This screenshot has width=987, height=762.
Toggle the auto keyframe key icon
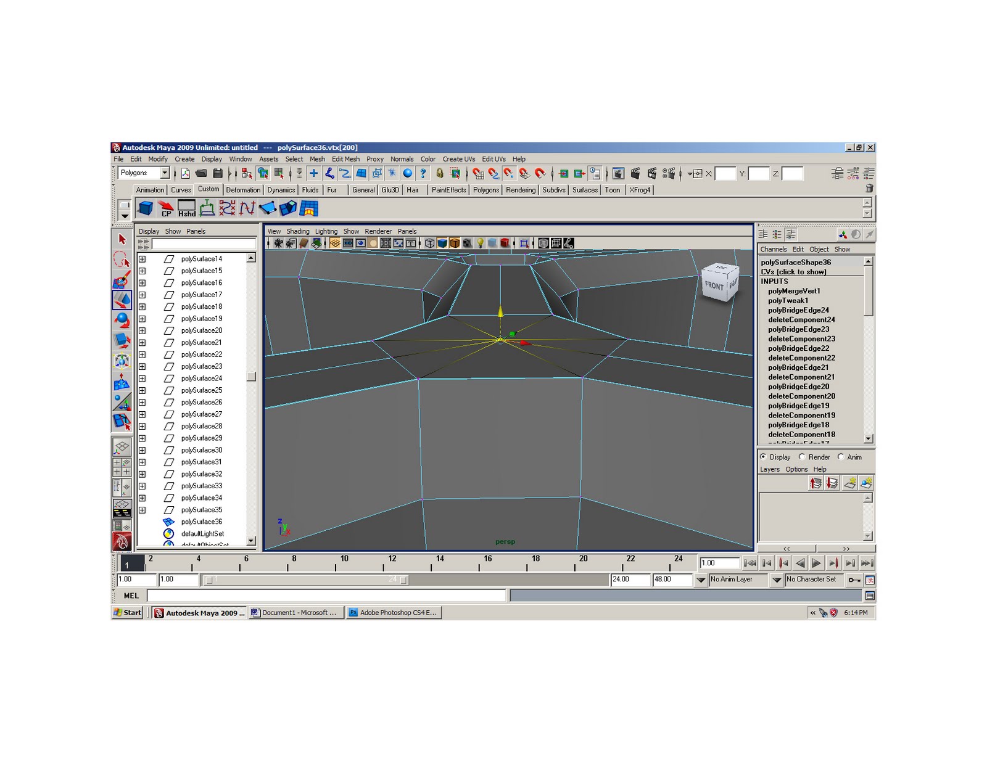point(854,580)
